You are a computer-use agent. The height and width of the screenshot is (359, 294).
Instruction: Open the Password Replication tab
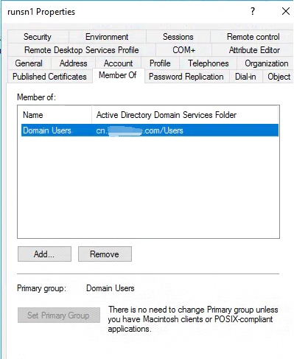coord(186,77)
